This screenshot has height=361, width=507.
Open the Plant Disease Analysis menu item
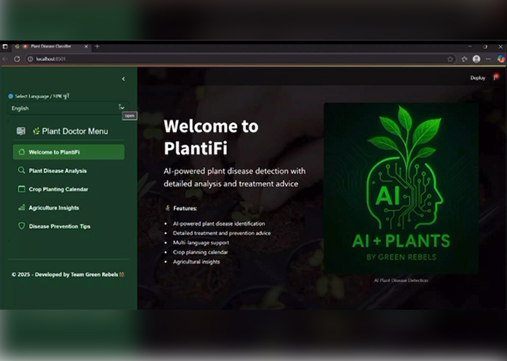pos(58,170)
